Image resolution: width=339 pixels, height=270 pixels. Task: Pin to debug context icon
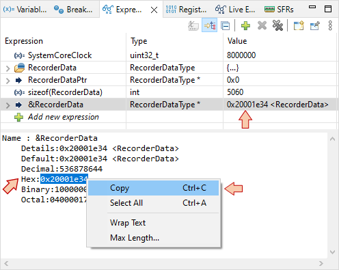click(x=315, y=26)
